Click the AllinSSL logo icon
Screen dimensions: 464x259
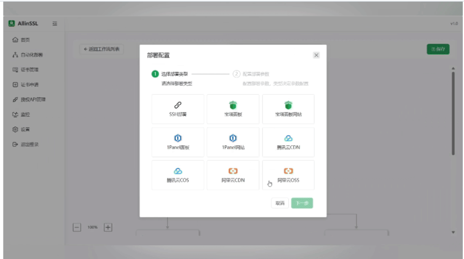coord(12,23)
